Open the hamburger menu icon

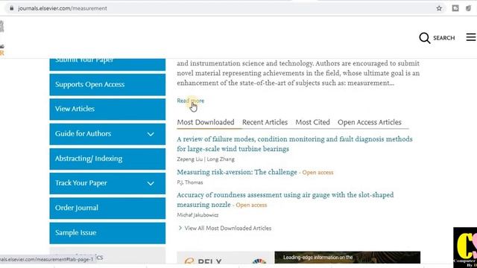pos(471,37)
